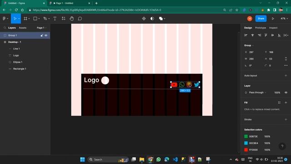Select the Comment tool
The width and height of the screenshot is (291, 164).
pos(80,19)
